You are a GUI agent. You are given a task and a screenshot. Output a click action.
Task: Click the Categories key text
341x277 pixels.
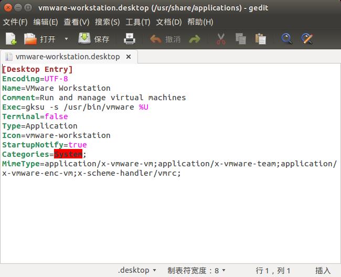pos(26,154)
